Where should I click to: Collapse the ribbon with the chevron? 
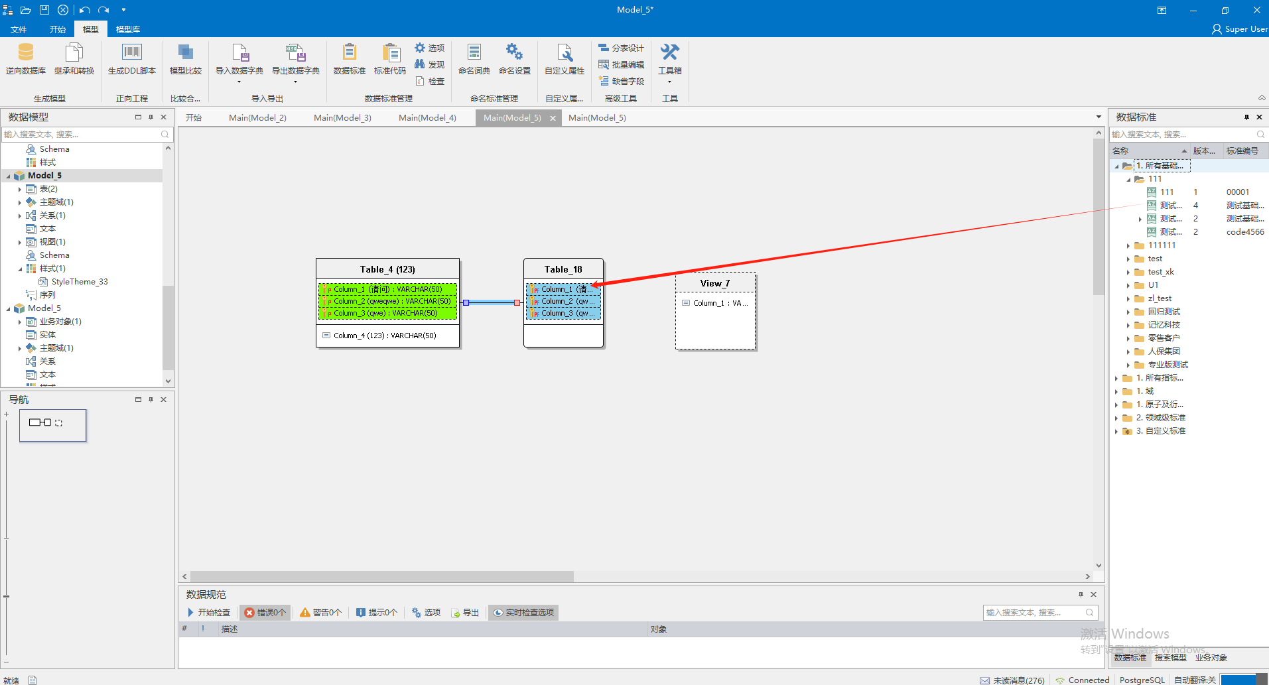tap(1262, 97)
